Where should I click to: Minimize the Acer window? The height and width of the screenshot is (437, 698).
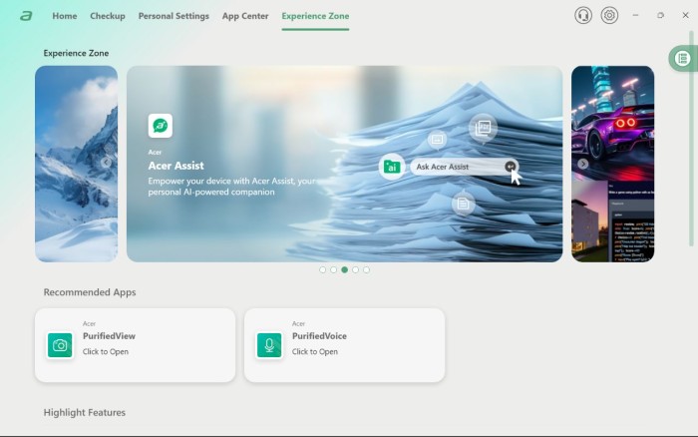point(635,15)
